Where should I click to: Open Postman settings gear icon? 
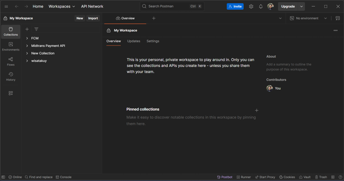pyautogui.click(x=251, y=6)
